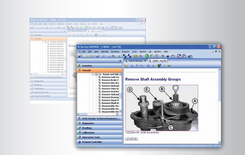Click the green clock history icon in front toolbar
The image size is (245, 155).
[152, 56]
